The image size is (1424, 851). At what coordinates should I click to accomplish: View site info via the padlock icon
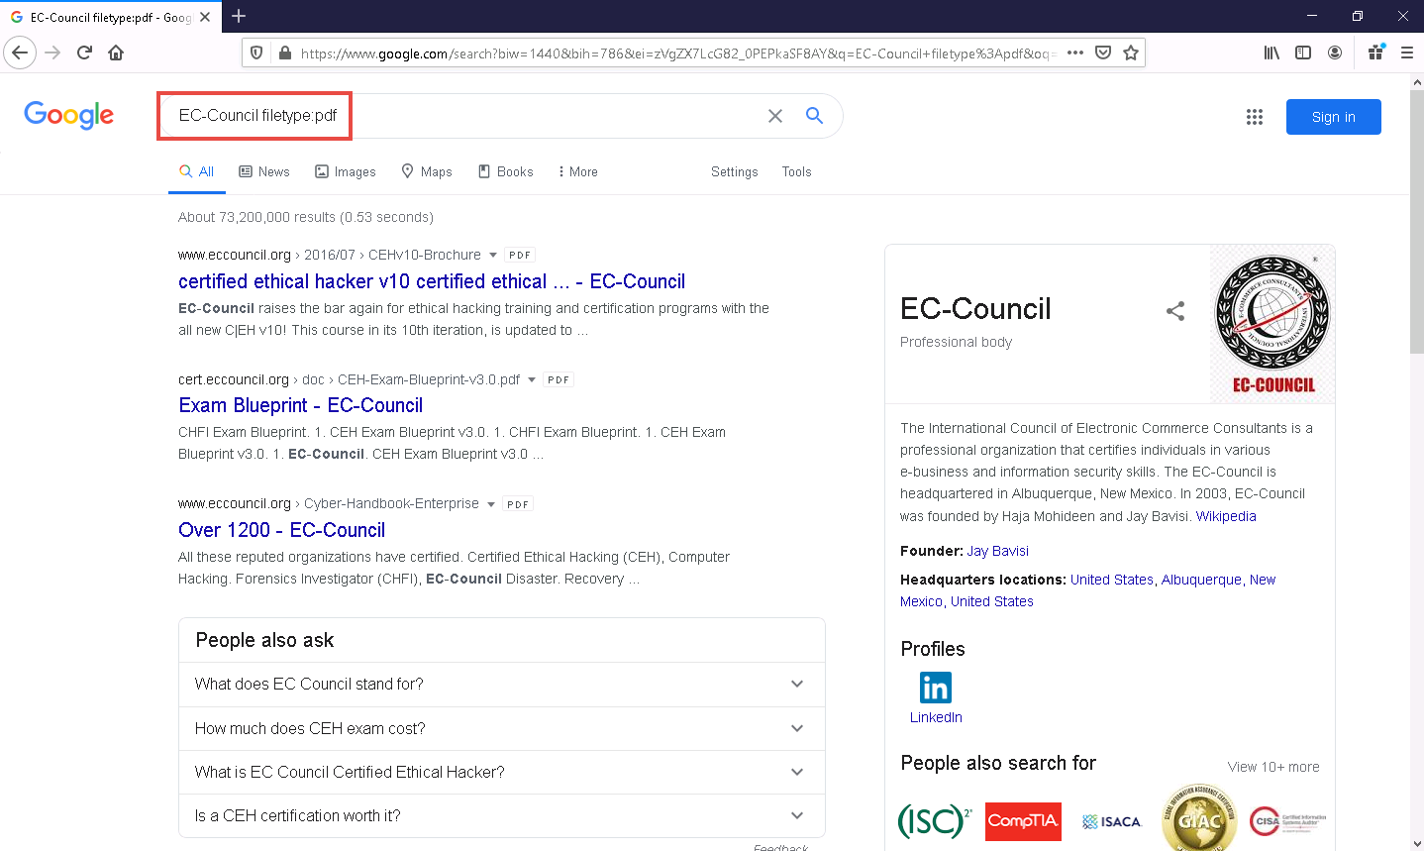(x=284, y=53)
